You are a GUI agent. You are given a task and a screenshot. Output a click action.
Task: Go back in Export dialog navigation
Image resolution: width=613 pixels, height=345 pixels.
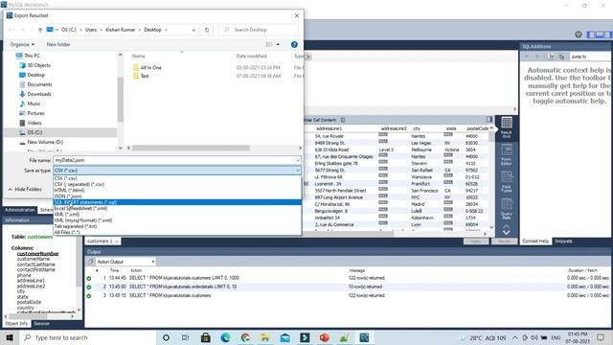[11, 30]
